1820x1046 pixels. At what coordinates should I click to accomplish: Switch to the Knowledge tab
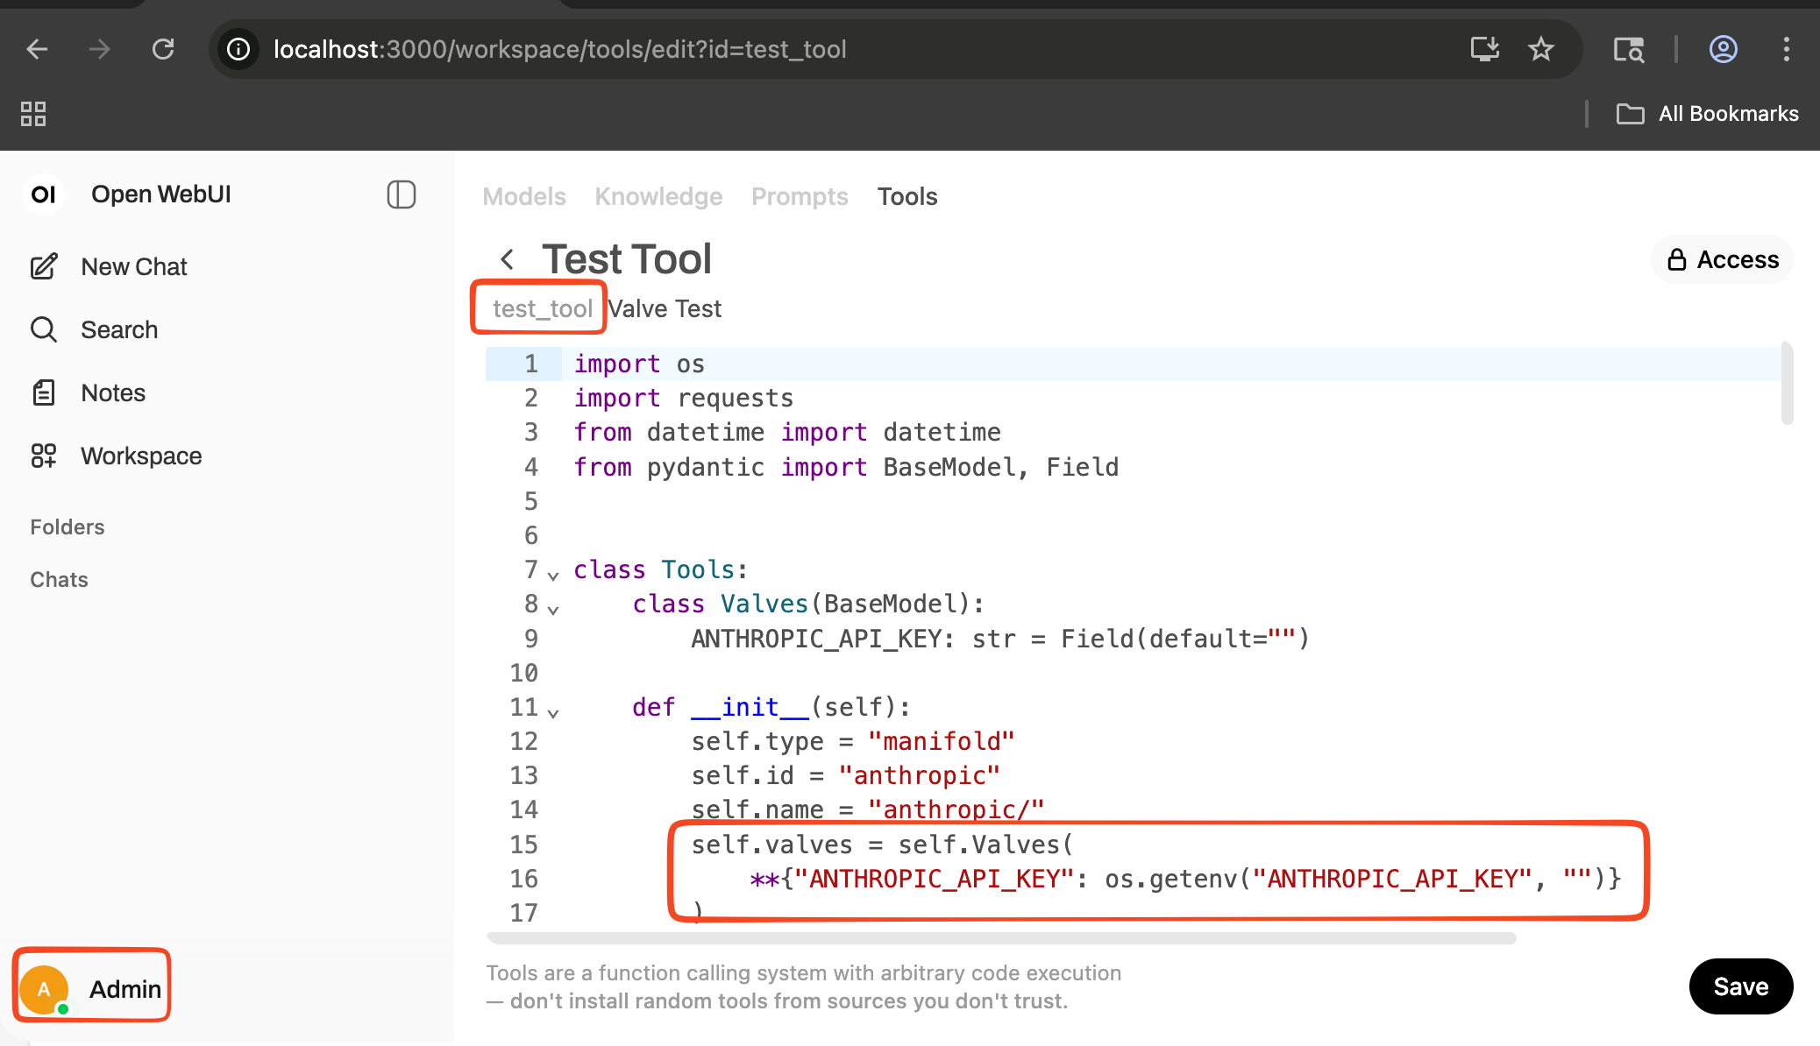(658, 196)
